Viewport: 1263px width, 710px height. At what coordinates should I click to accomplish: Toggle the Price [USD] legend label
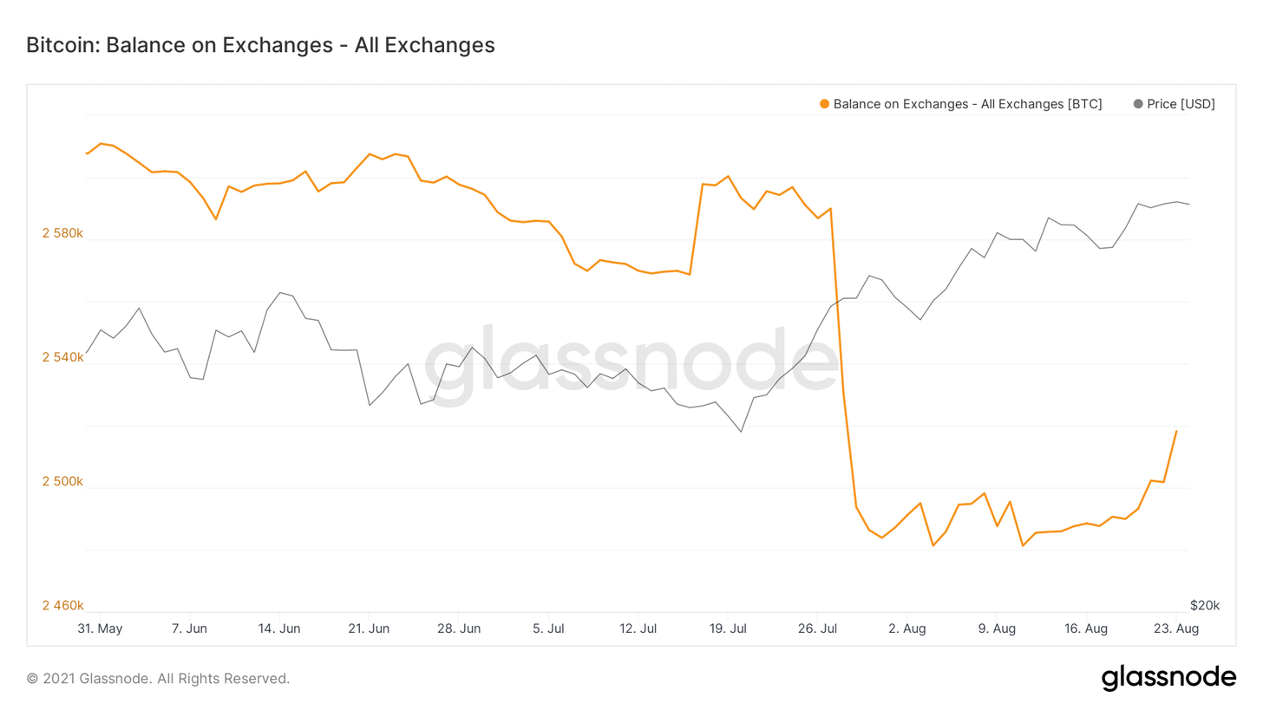1181,104
